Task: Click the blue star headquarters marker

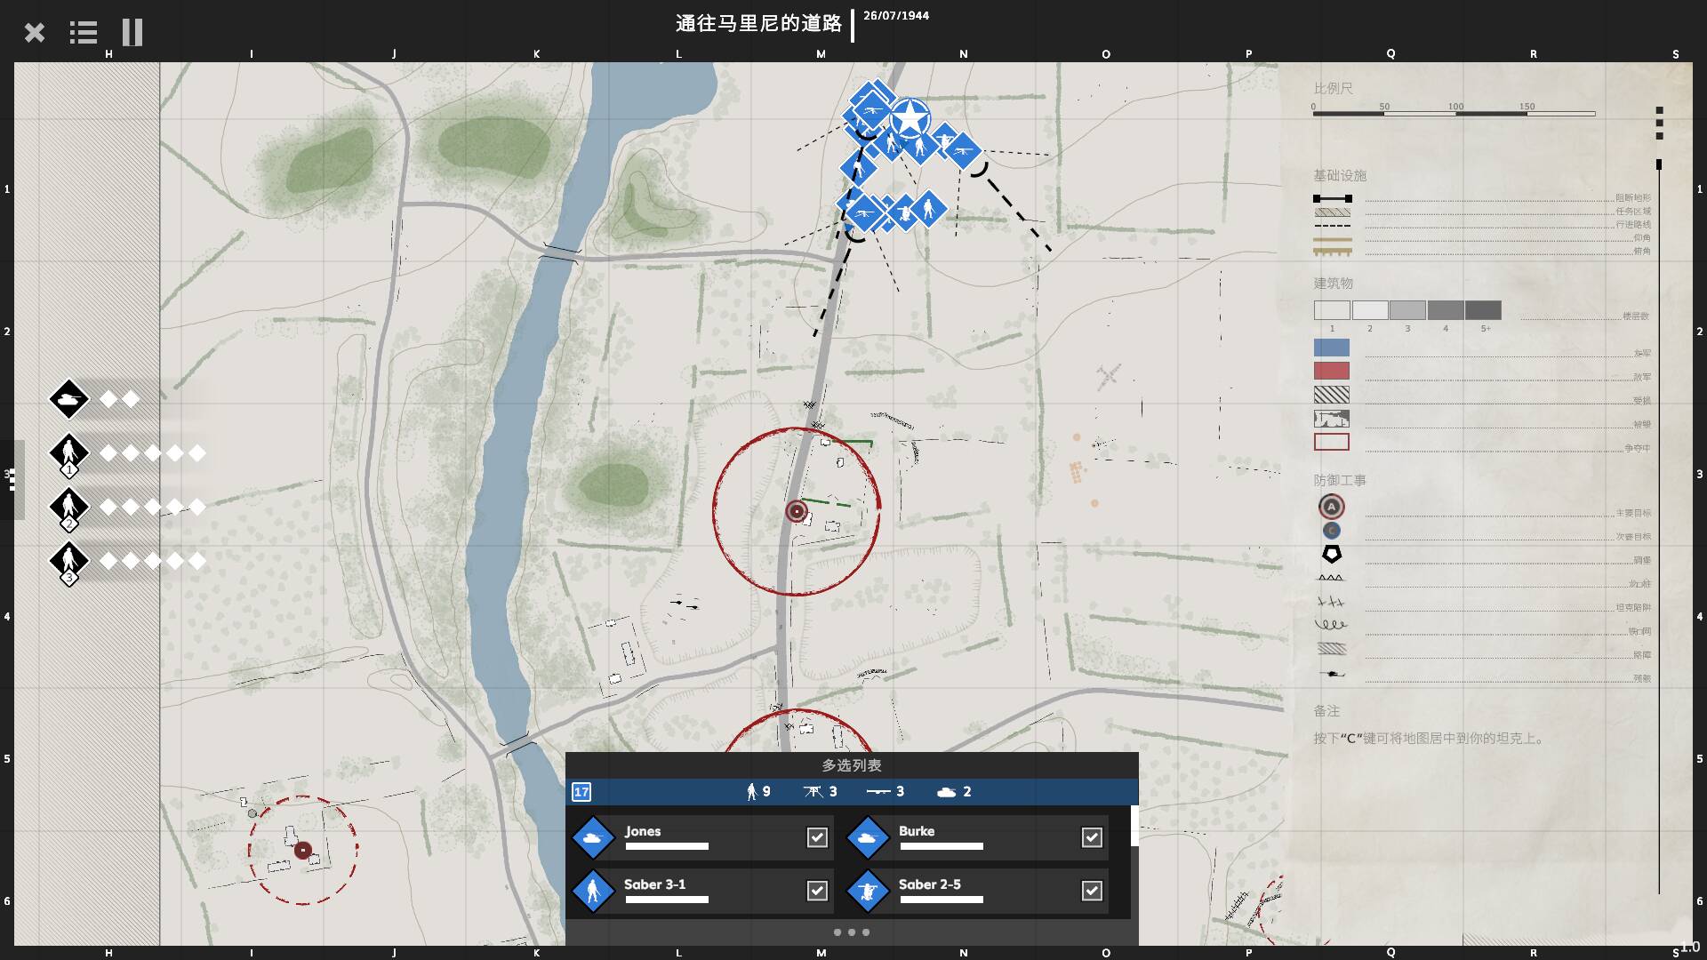Action: pos(910,118)
